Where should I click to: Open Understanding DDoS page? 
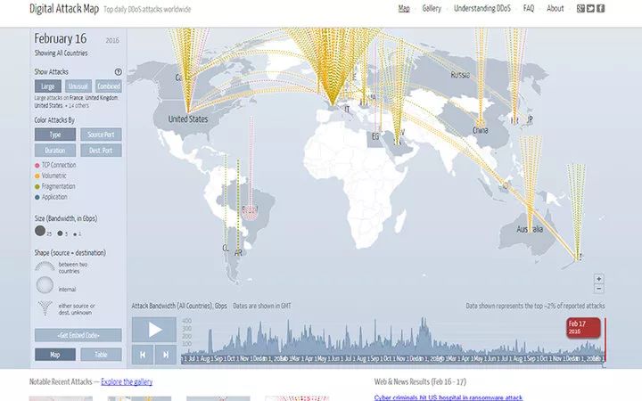482,9
